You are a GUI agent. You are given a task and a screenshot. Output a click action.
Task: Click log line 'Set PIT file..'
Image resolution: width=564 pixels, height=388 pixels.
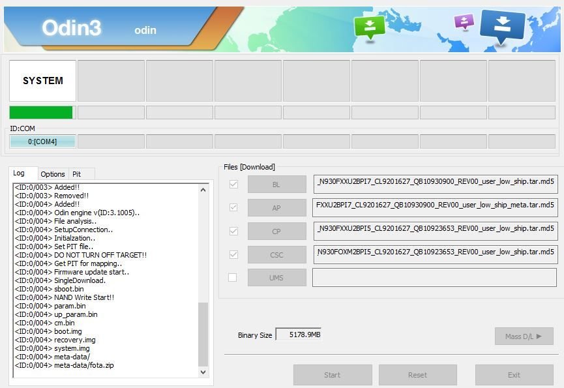coord(54,246)
